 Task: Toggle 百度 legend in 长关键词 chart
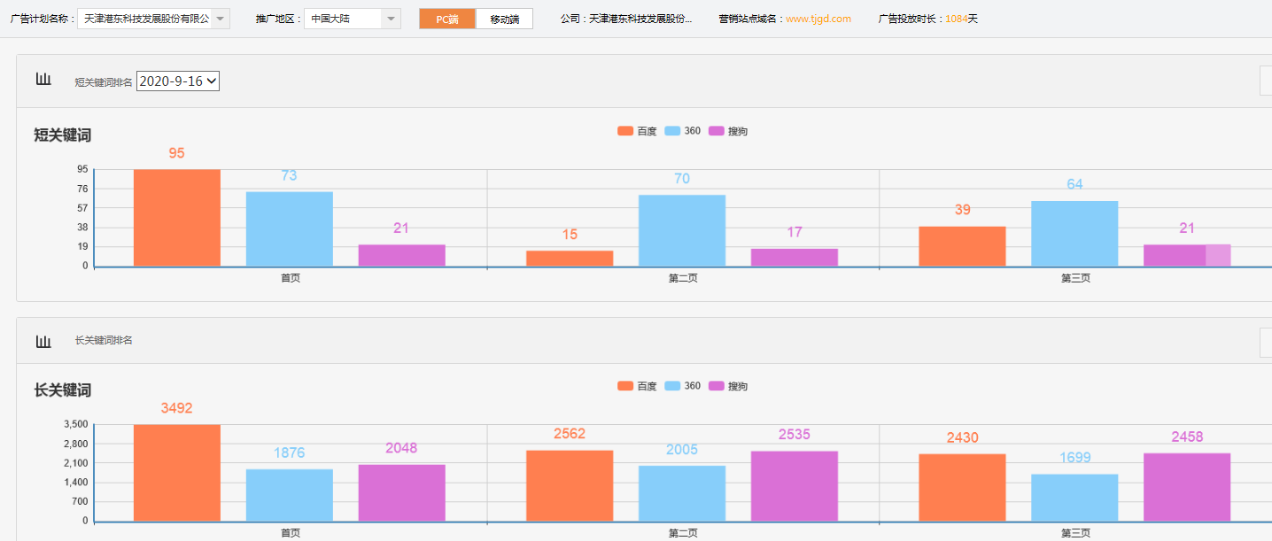pyautogui.click(x=637, y=386)
